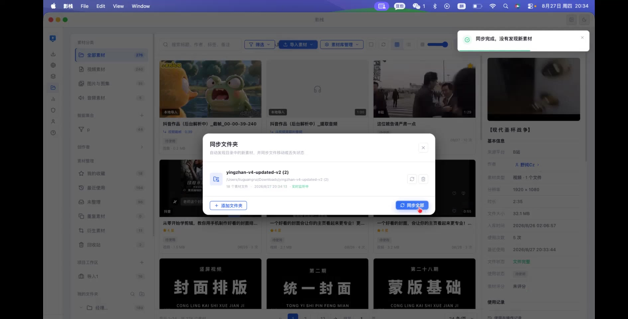Open the 蒙版基础 video thumbnail

(x=424, y=284)
